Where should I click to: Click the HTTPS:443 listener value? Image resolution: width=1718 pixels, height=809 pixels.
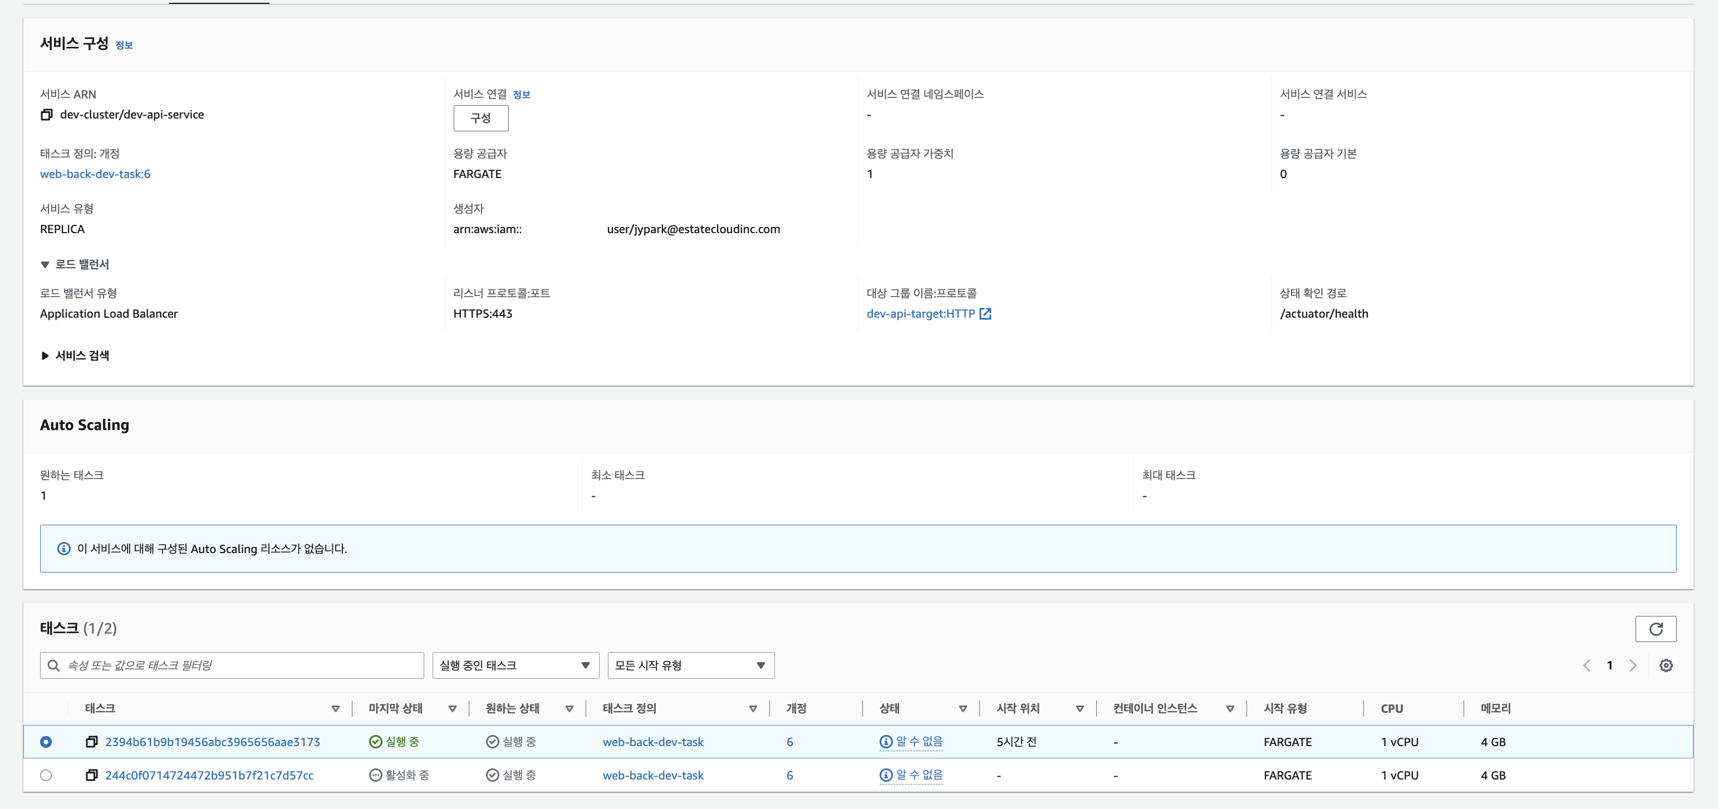click(483, 314)
